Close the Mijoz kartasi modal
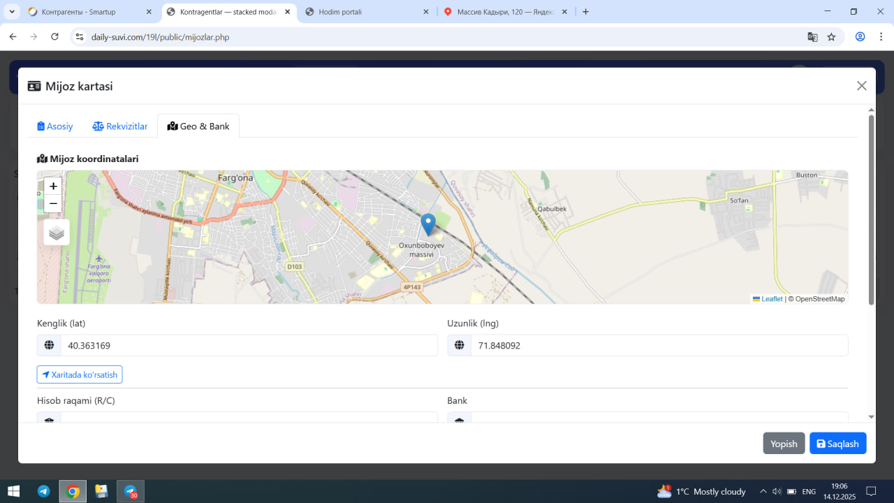Screen dimensions: 894x503 861,86
